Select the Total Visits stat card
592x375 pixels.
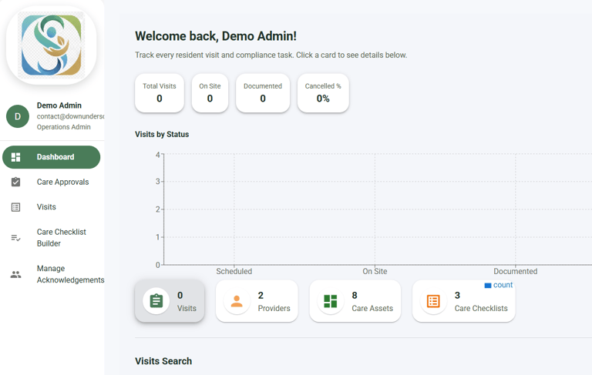pos(160,93)
